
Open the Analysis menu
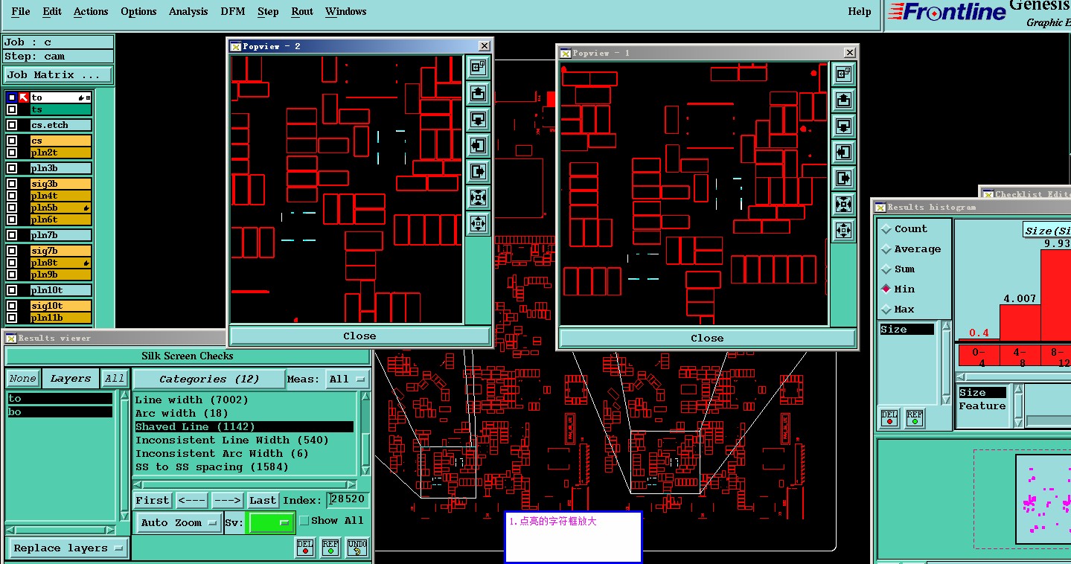point(188,11)
